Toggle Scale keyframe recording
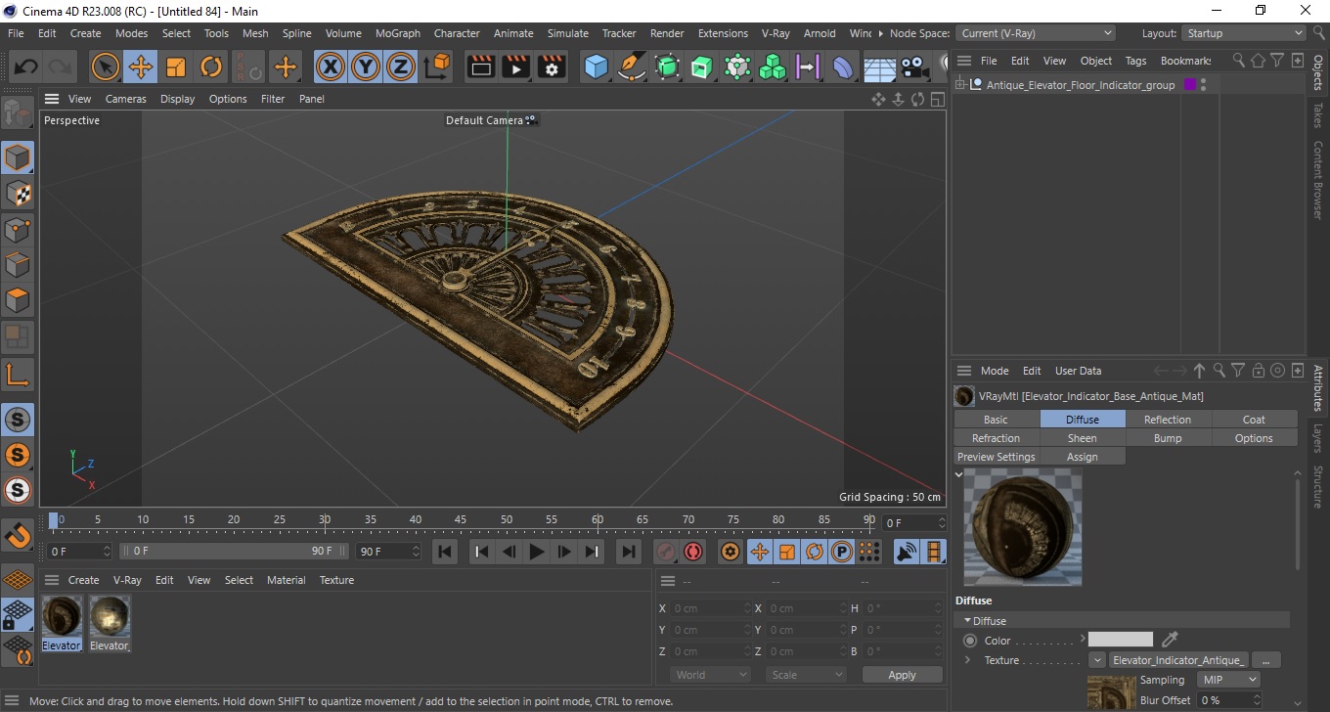The height and width of the screenshot is (712, 1330). [786, 552]
